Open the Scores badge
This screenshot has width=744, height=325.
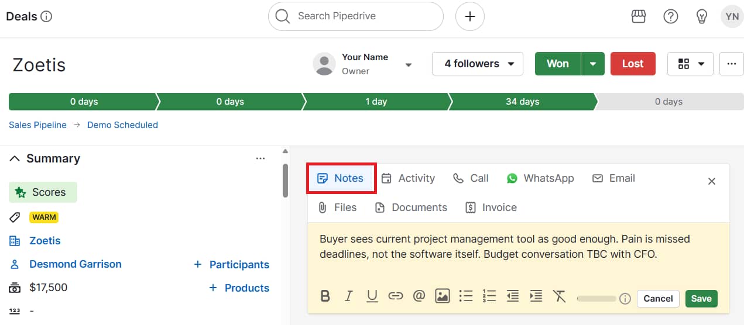tap(43, 192)
